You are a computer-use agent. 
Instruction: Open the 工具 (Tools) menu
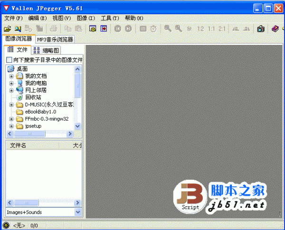110,18
